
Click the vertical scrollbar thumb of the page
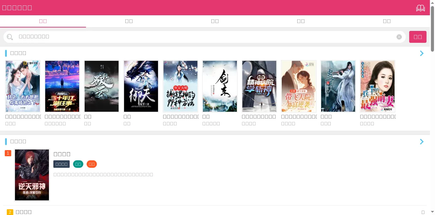click(432, 29)
